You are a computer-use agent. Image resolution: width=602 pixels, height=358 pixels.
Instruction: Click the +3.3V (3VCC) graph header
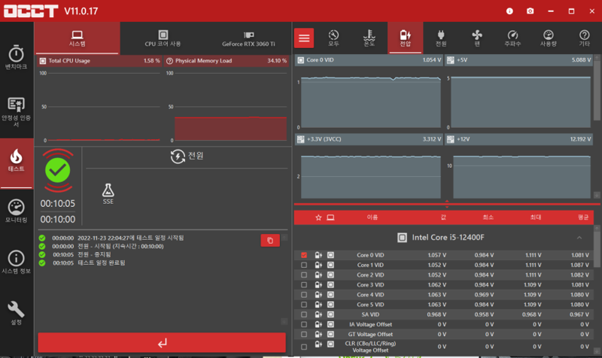(x=369, y=139)
